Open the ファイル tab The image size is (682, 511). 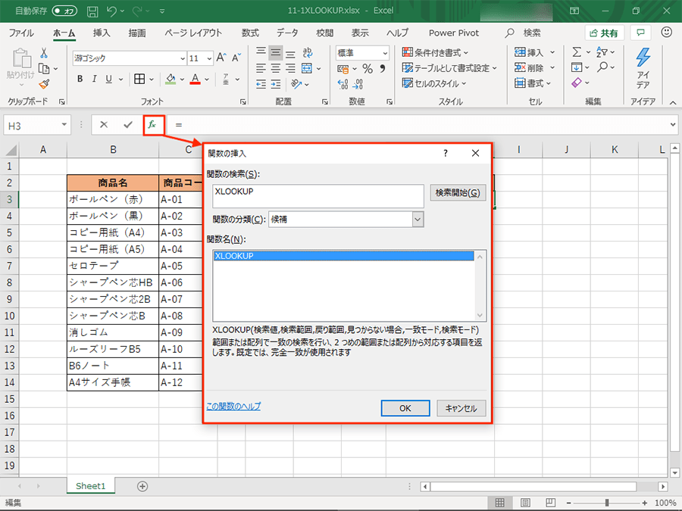(21, 33)
